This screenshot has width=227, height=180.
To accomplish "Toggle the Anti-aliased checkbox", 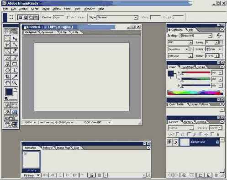I will (68, 17).
